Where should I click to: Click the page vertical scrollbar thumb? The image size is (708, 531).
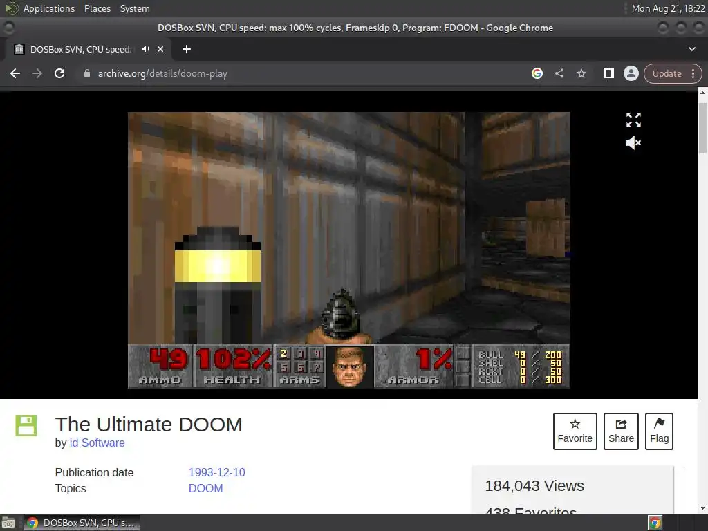tap(702, 128)
